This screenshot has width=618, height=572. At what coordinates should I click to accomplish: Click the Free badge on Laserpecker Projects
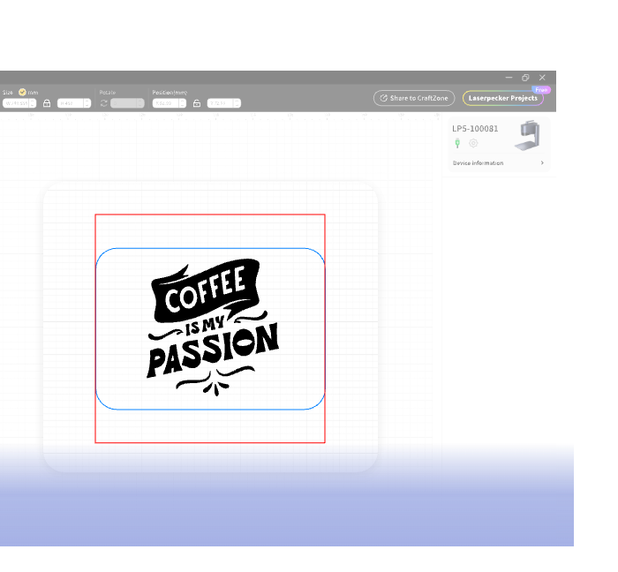tap(541, 90)
